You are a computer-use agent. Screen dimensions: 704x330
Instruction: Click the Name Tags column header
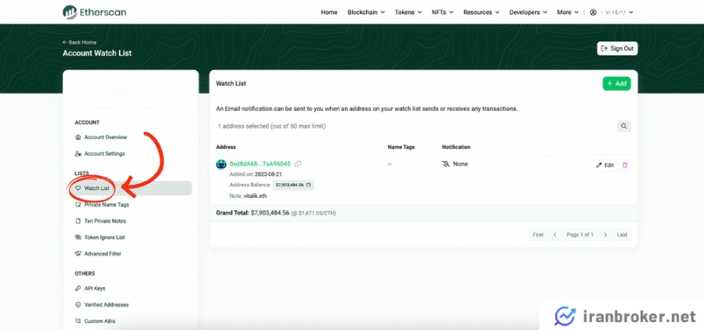[x=401, y=147]
